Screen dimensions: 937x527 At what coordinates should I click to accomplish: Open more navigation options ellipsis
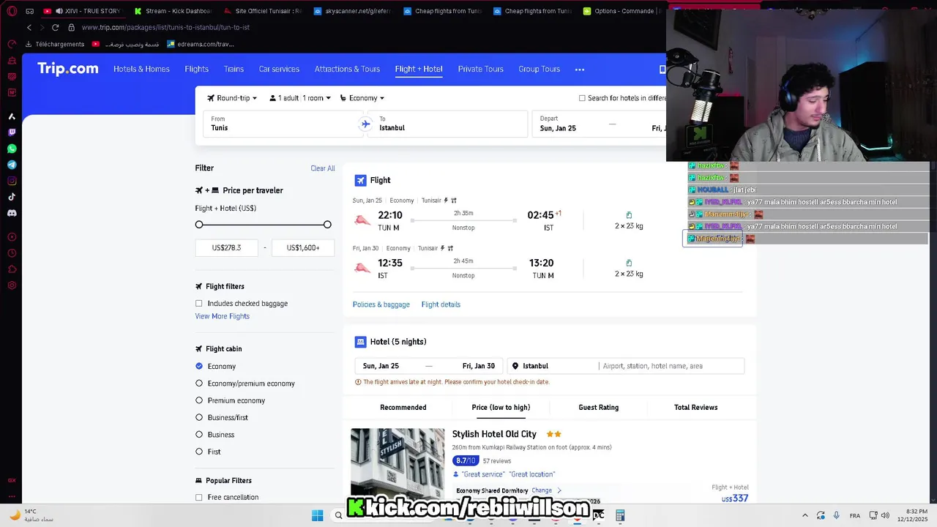580,70
